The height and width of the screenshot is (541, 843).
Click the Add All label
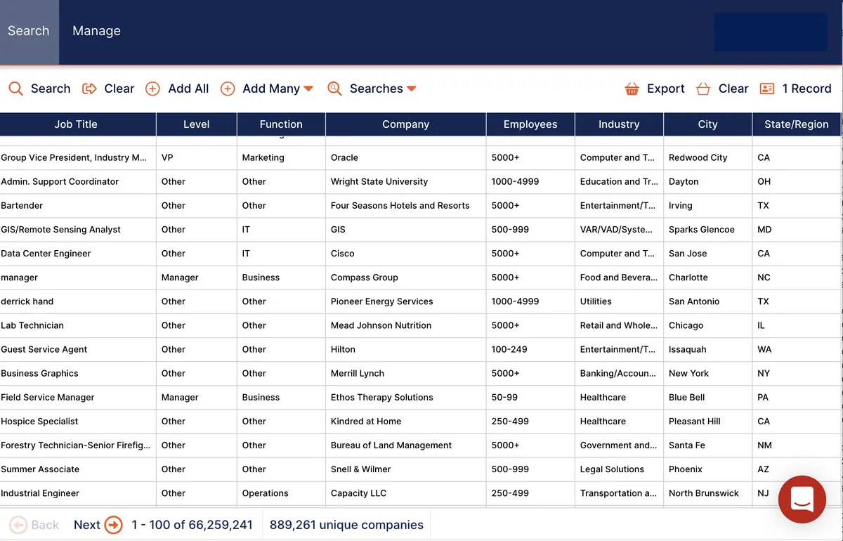coord(188,89)
